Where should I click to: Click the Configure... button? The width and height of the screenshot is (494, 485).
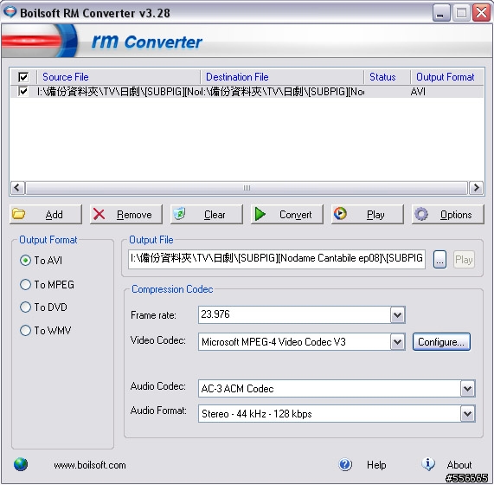[441, 342]
